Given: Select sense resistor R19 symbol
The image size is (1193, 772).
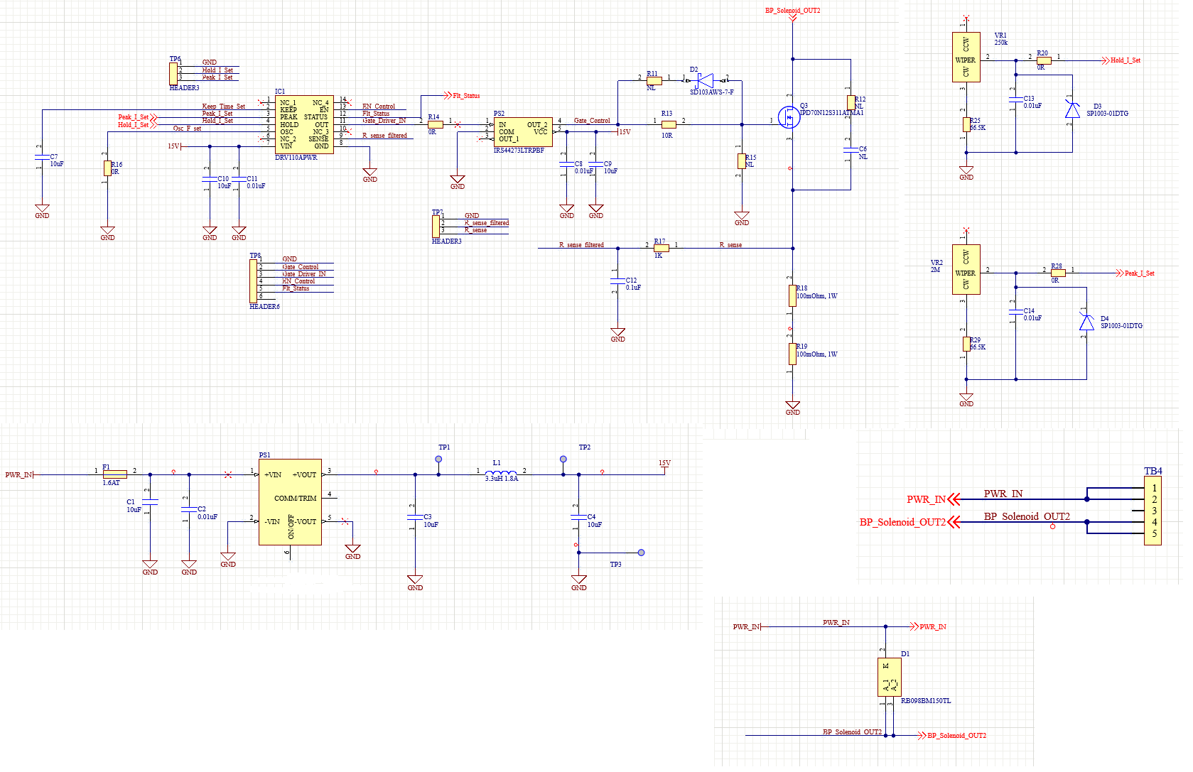Looking at the screenshot, I should [792, 354].
